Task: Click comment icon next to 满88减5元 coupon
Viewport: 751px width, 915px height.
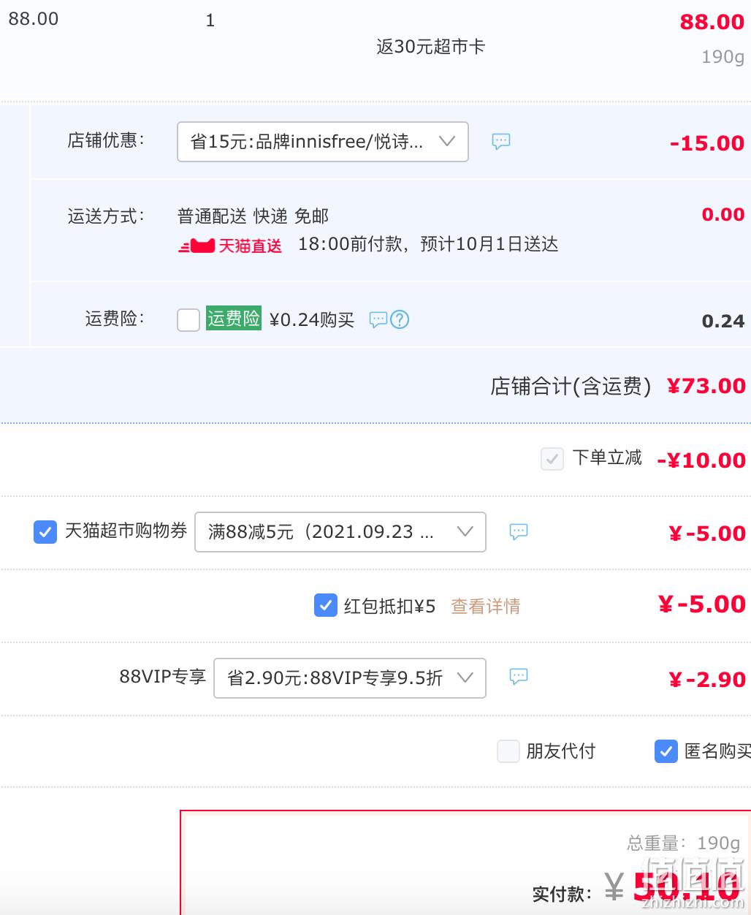Action: click(518, 531)
